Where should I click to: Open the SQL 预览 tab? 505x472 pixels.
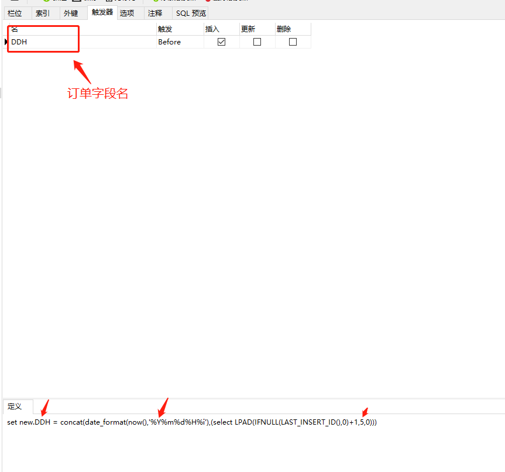tap(190, 13)
